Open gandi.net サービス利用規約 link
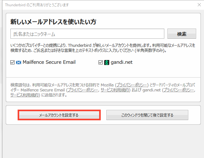This screenshot has width=204, height=158. pos(25,95)
